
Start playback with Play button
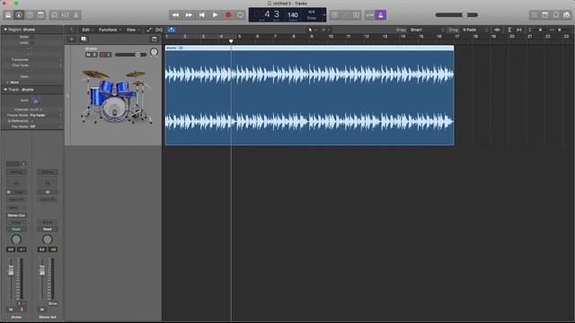215,15
